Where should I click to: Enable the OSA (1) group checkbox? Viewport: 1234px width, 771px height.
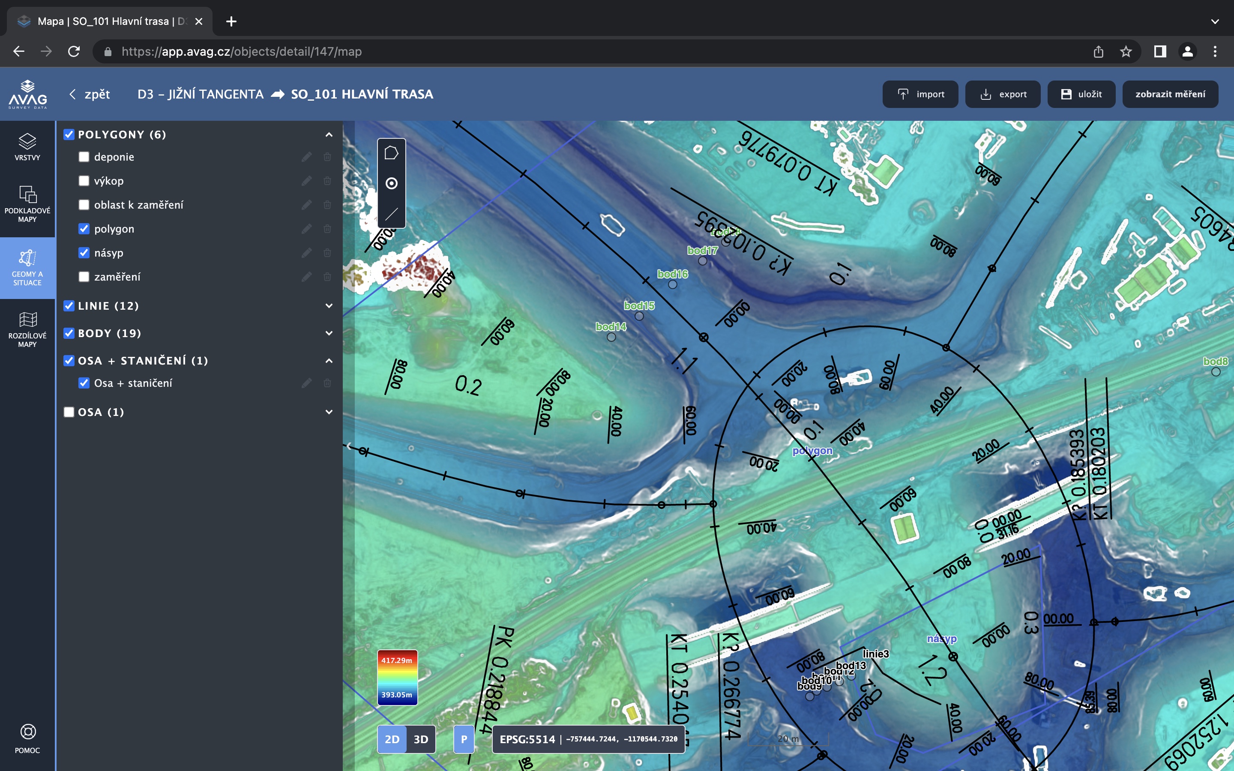pos(69,412)
